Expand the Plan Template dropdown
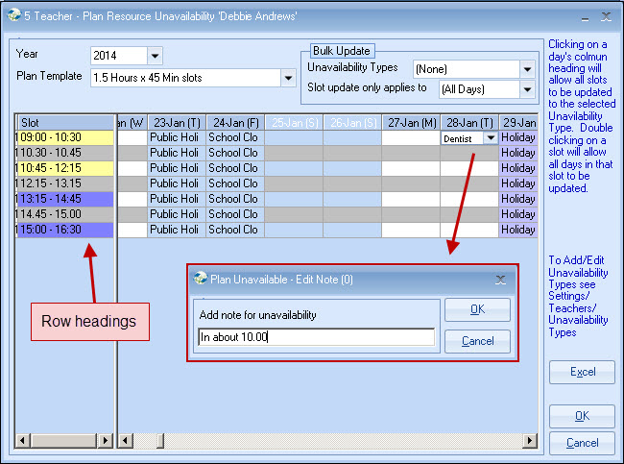The width and height of the screenshot is (624, 464). [x=287, y=78]
